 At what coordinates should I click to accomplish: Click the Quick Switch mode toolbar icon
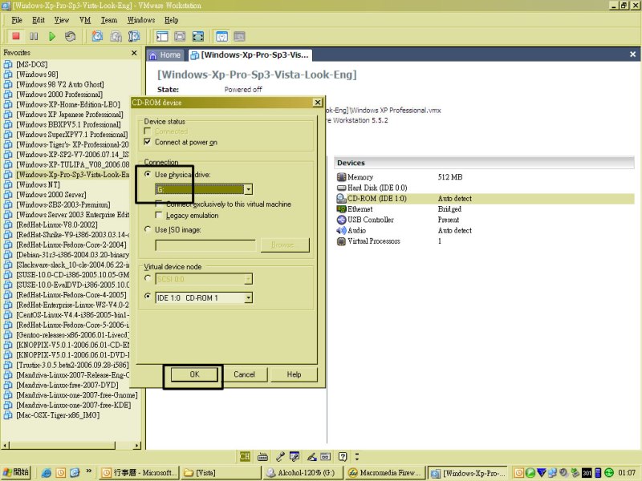(180, 36)
